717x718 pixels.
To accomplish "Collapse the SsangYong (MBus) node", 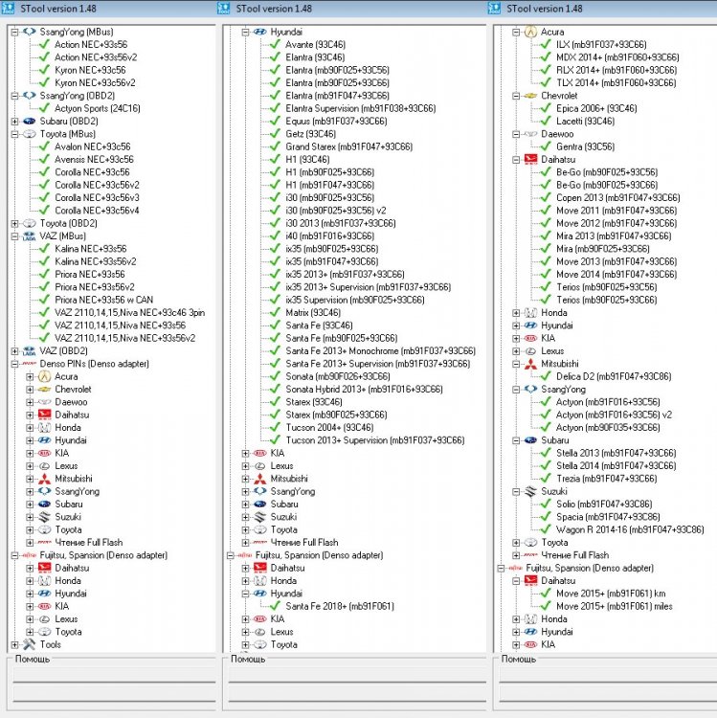I will (14, 32).
